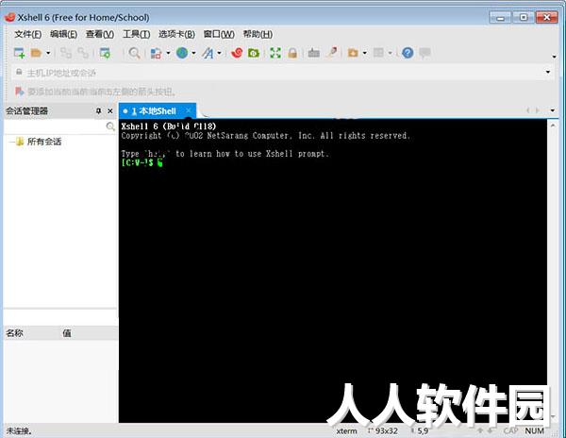
Task: Launch Xmanager with red swirl icon
Action: 237,53
